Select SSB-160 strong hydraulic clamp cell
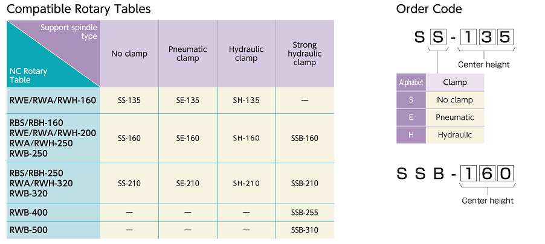The image size is (545, 244). click(x=305, y=139)
